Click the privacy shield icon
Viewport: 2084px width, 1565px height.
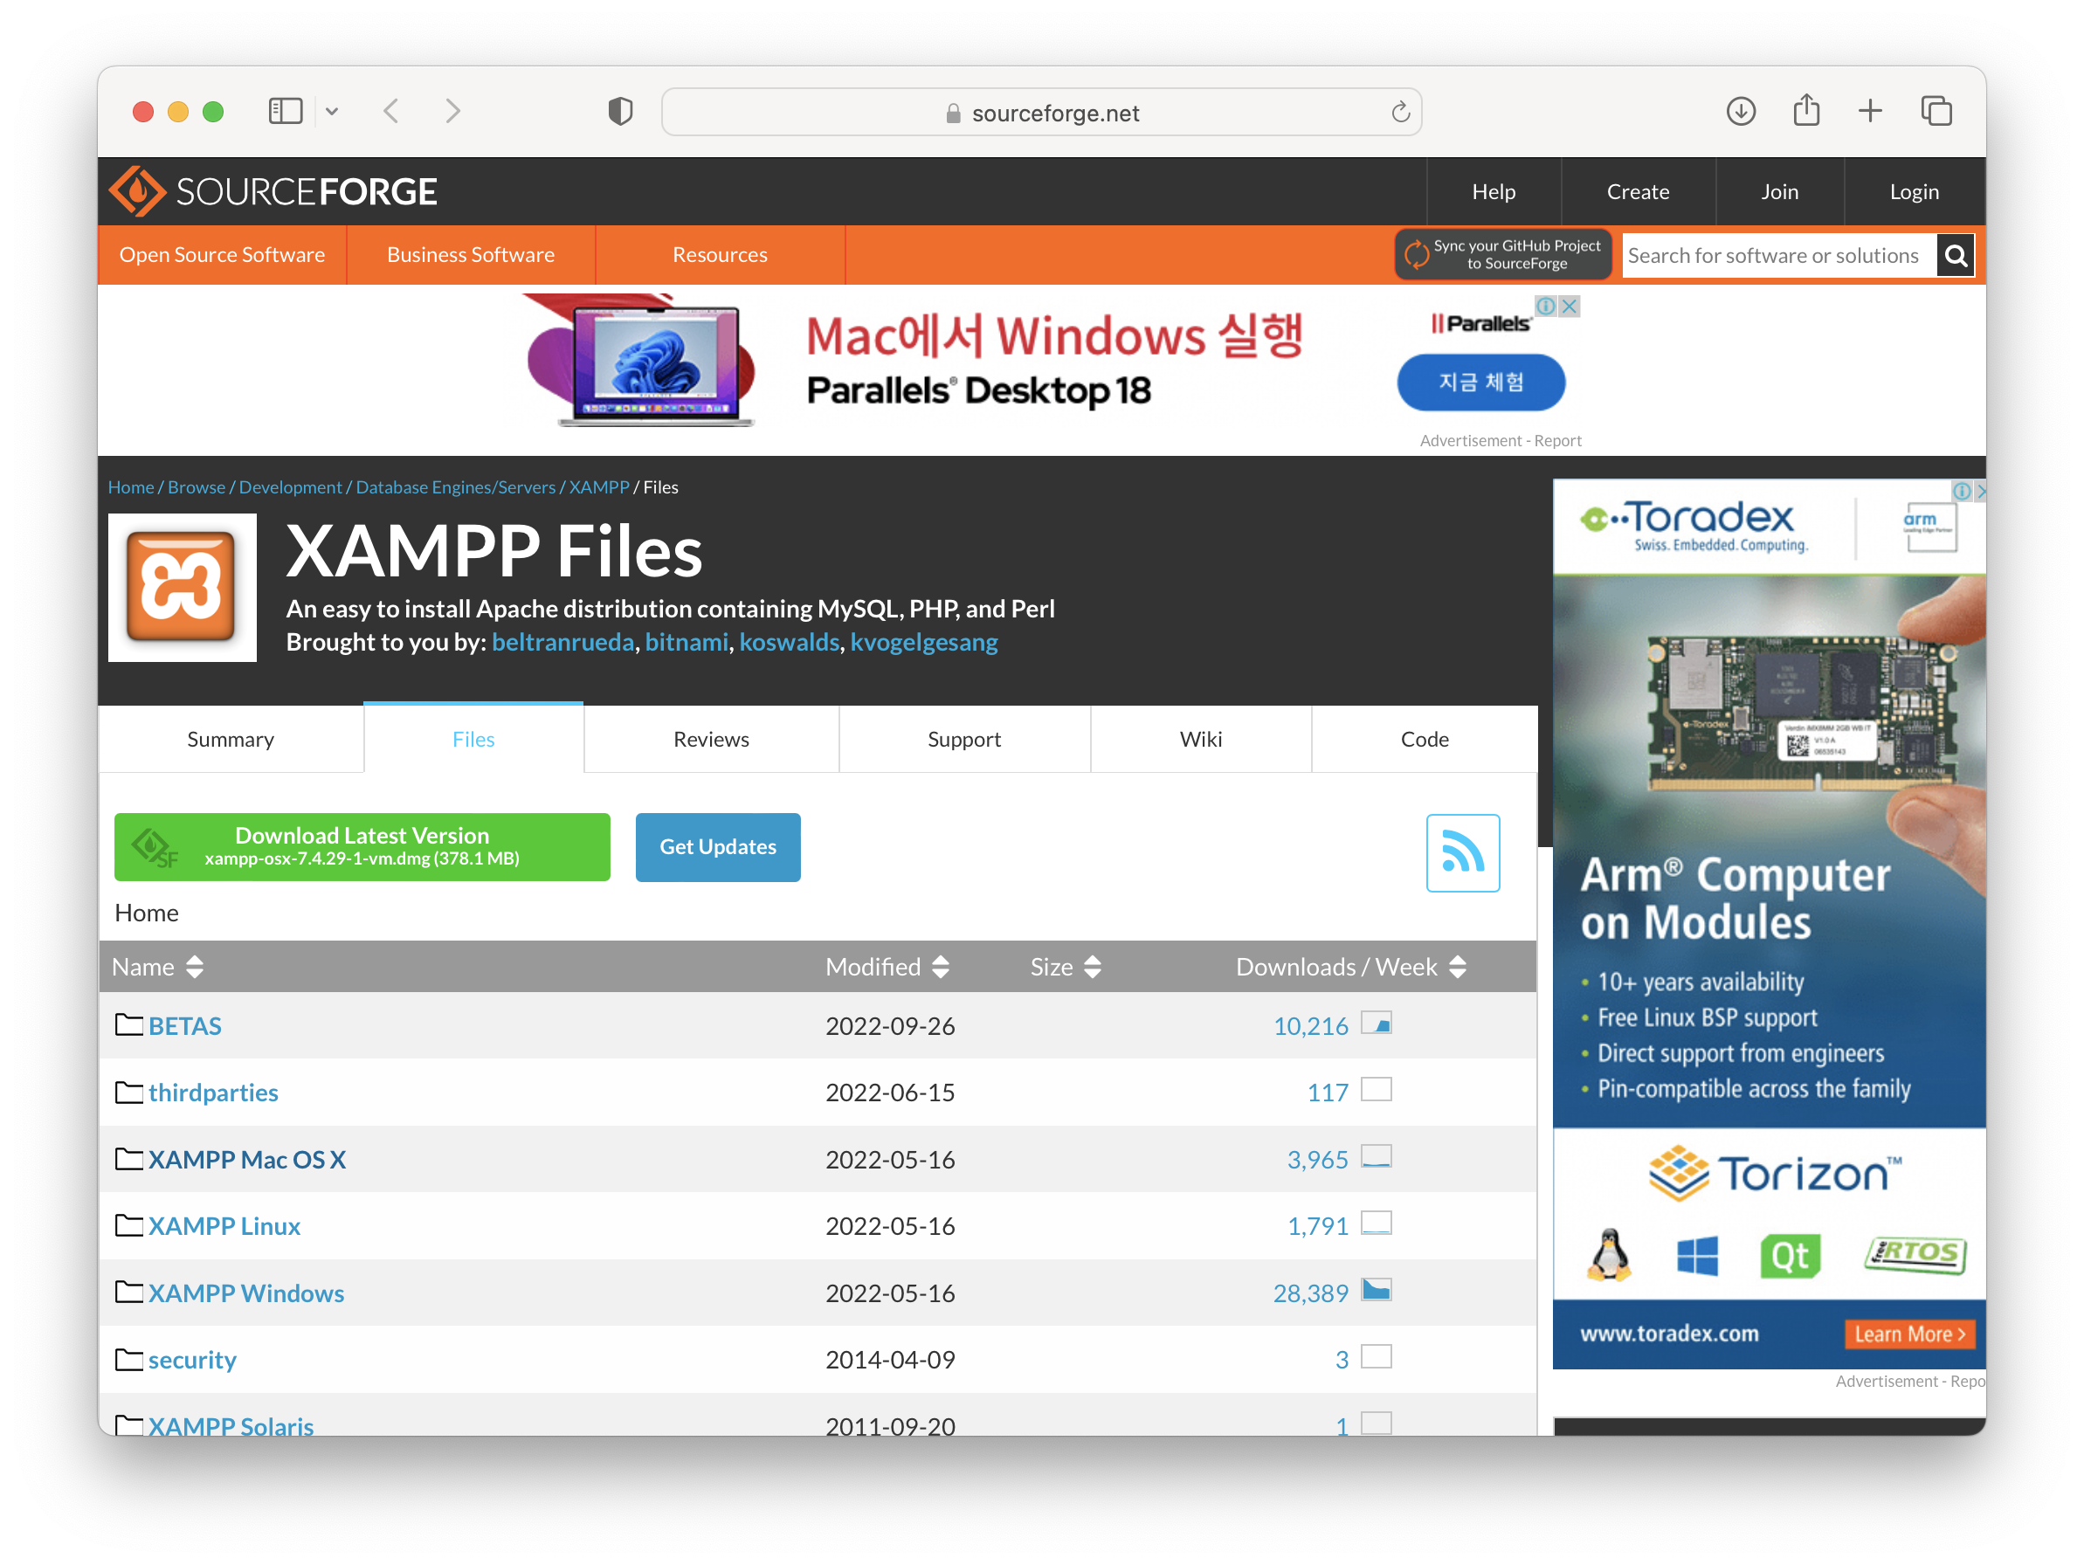point(620,111)
